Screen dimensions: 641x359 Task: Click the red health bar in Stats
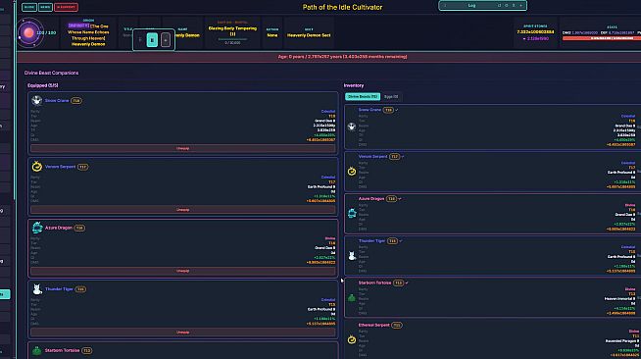click(x=602, y=38)
